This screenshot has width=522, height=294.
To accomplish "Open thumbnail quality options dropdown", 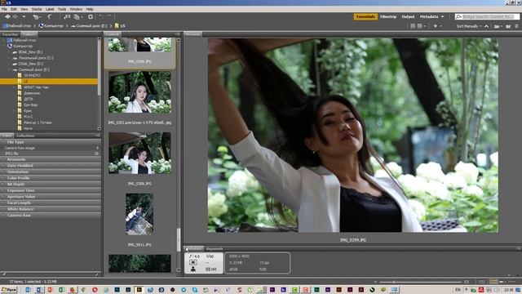I will click(421, 26).
